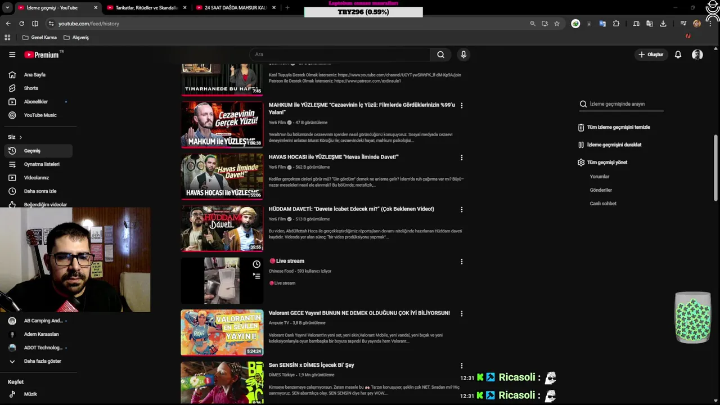Click the YouTube search field

(340, 55)
